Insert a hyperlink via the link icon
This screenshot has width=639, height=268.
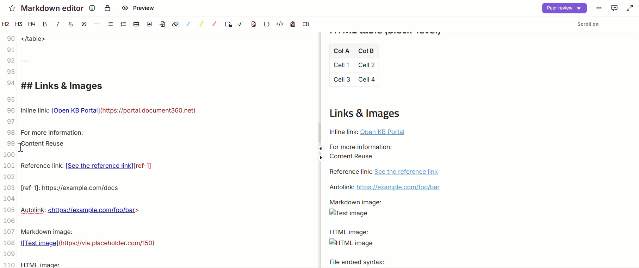175,24
